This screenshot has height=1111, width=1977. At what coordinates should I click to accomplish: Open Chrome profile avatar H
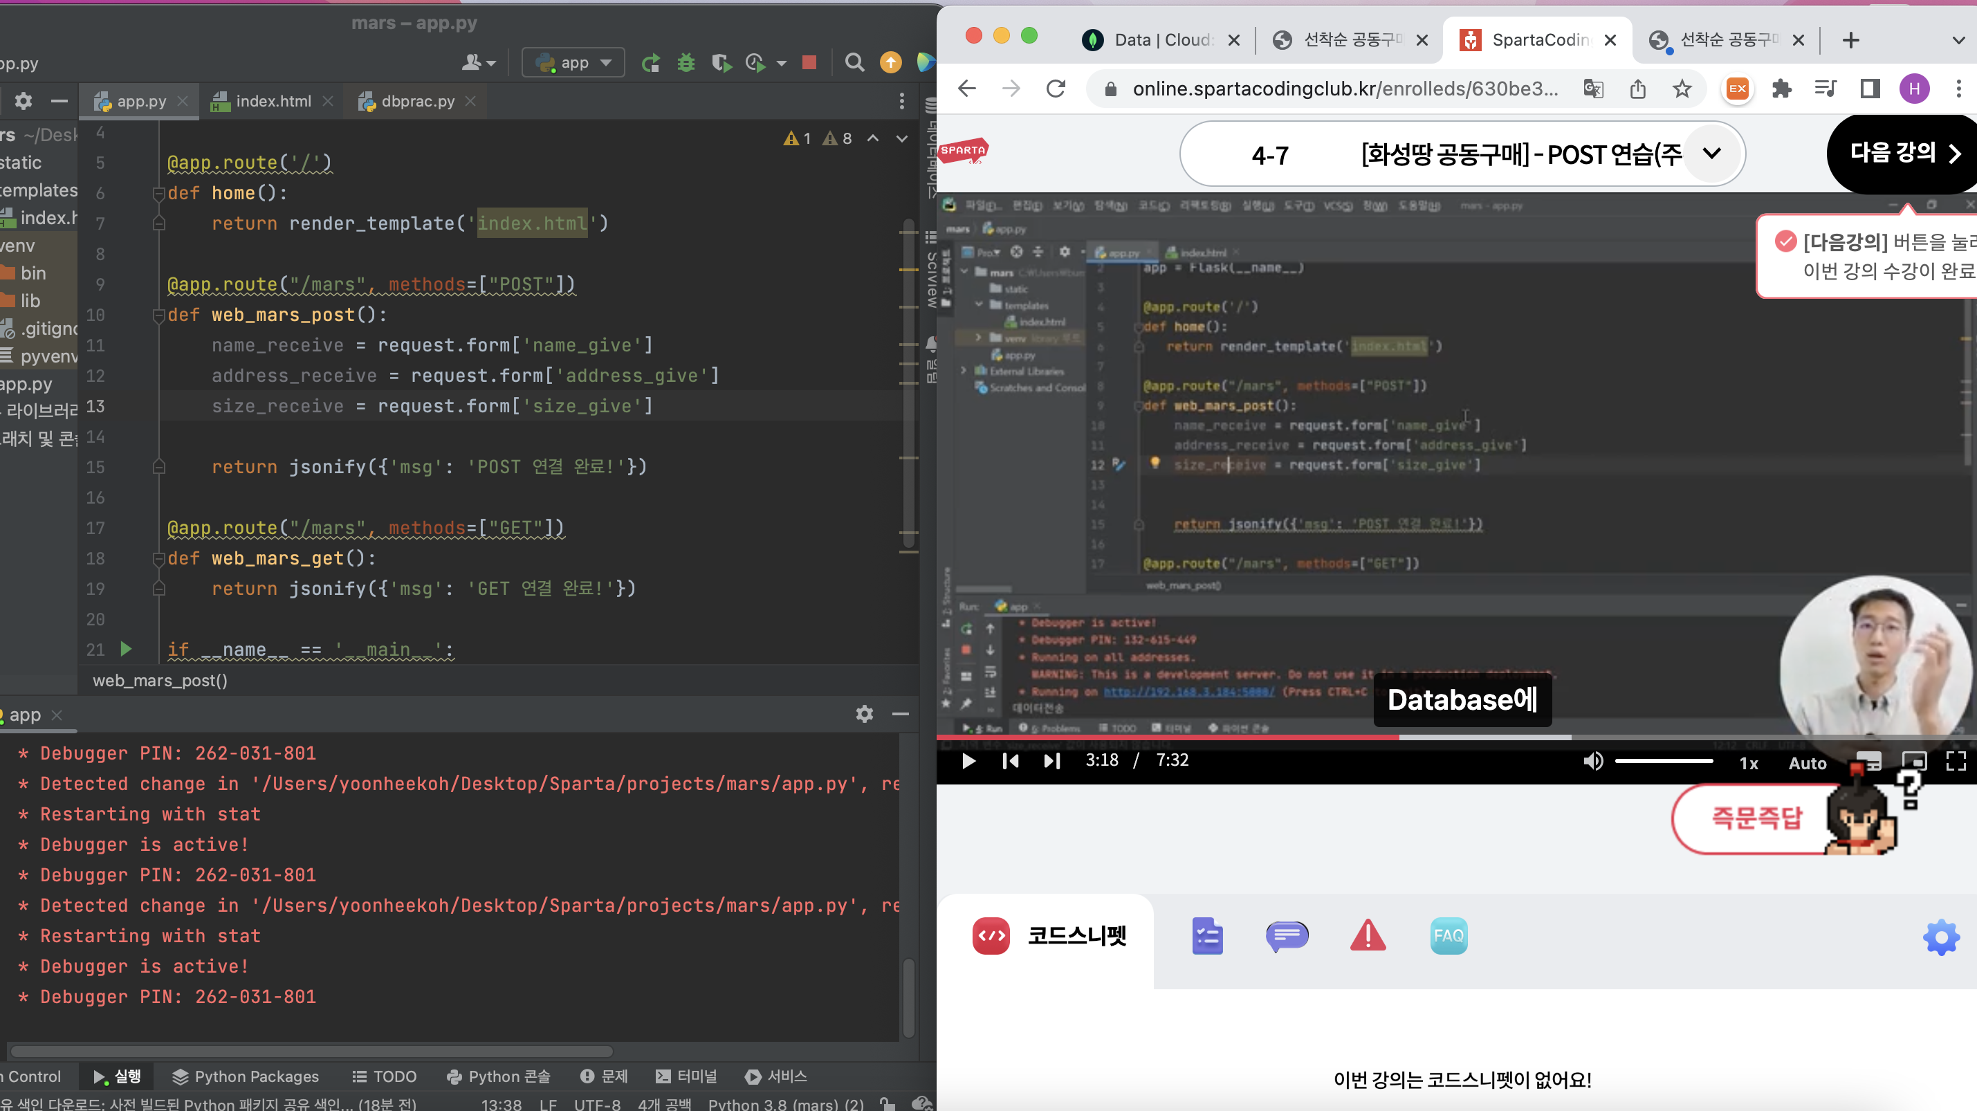pos(1914,89)
